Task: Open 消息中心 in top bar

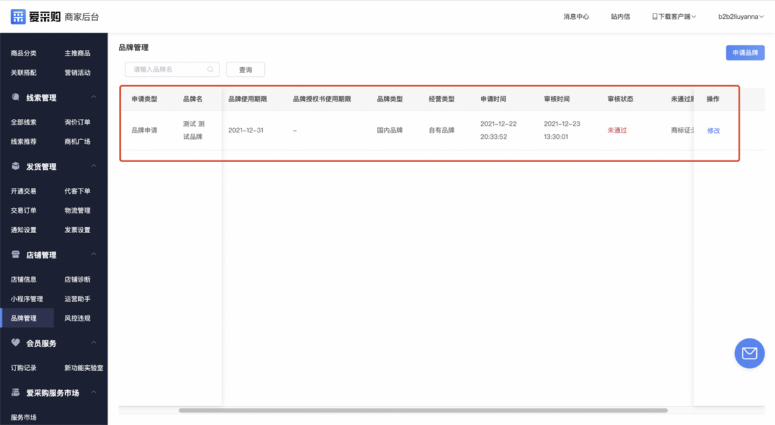Action: point(576,17)
